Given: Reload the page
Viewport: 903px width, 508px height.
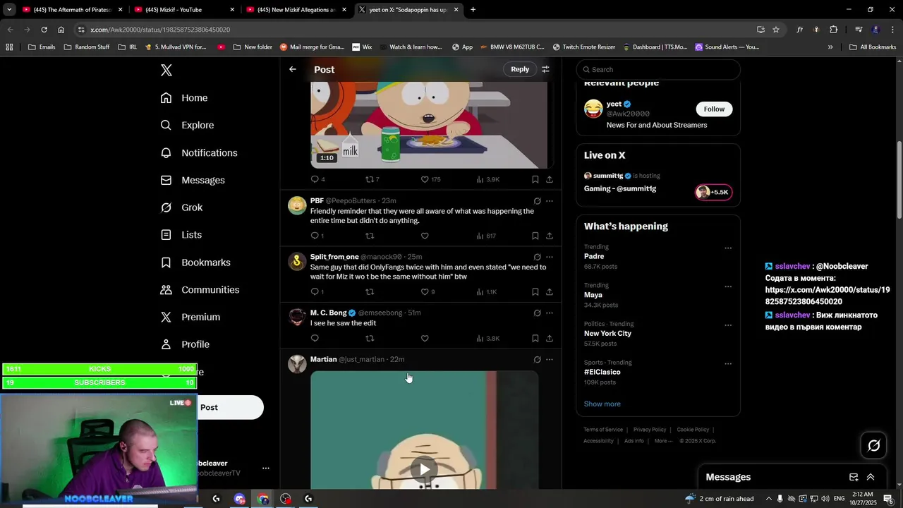Looking at the screenshot, I should 44,30.
